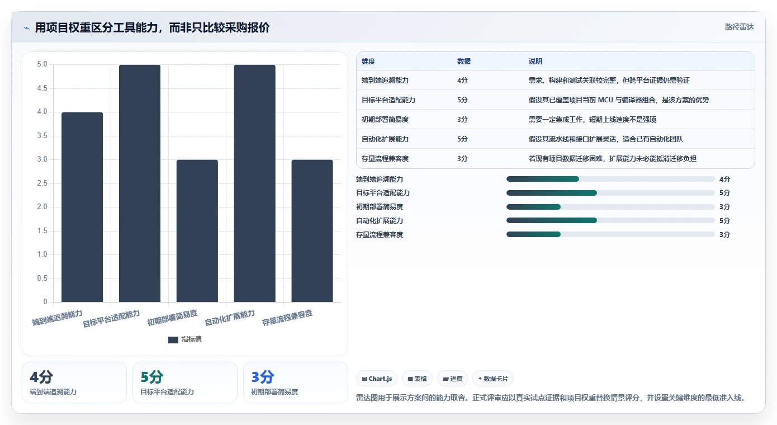Click the 端到端追溯能力 bar in the chart
The image size is (777, 425).
[82, 207]
